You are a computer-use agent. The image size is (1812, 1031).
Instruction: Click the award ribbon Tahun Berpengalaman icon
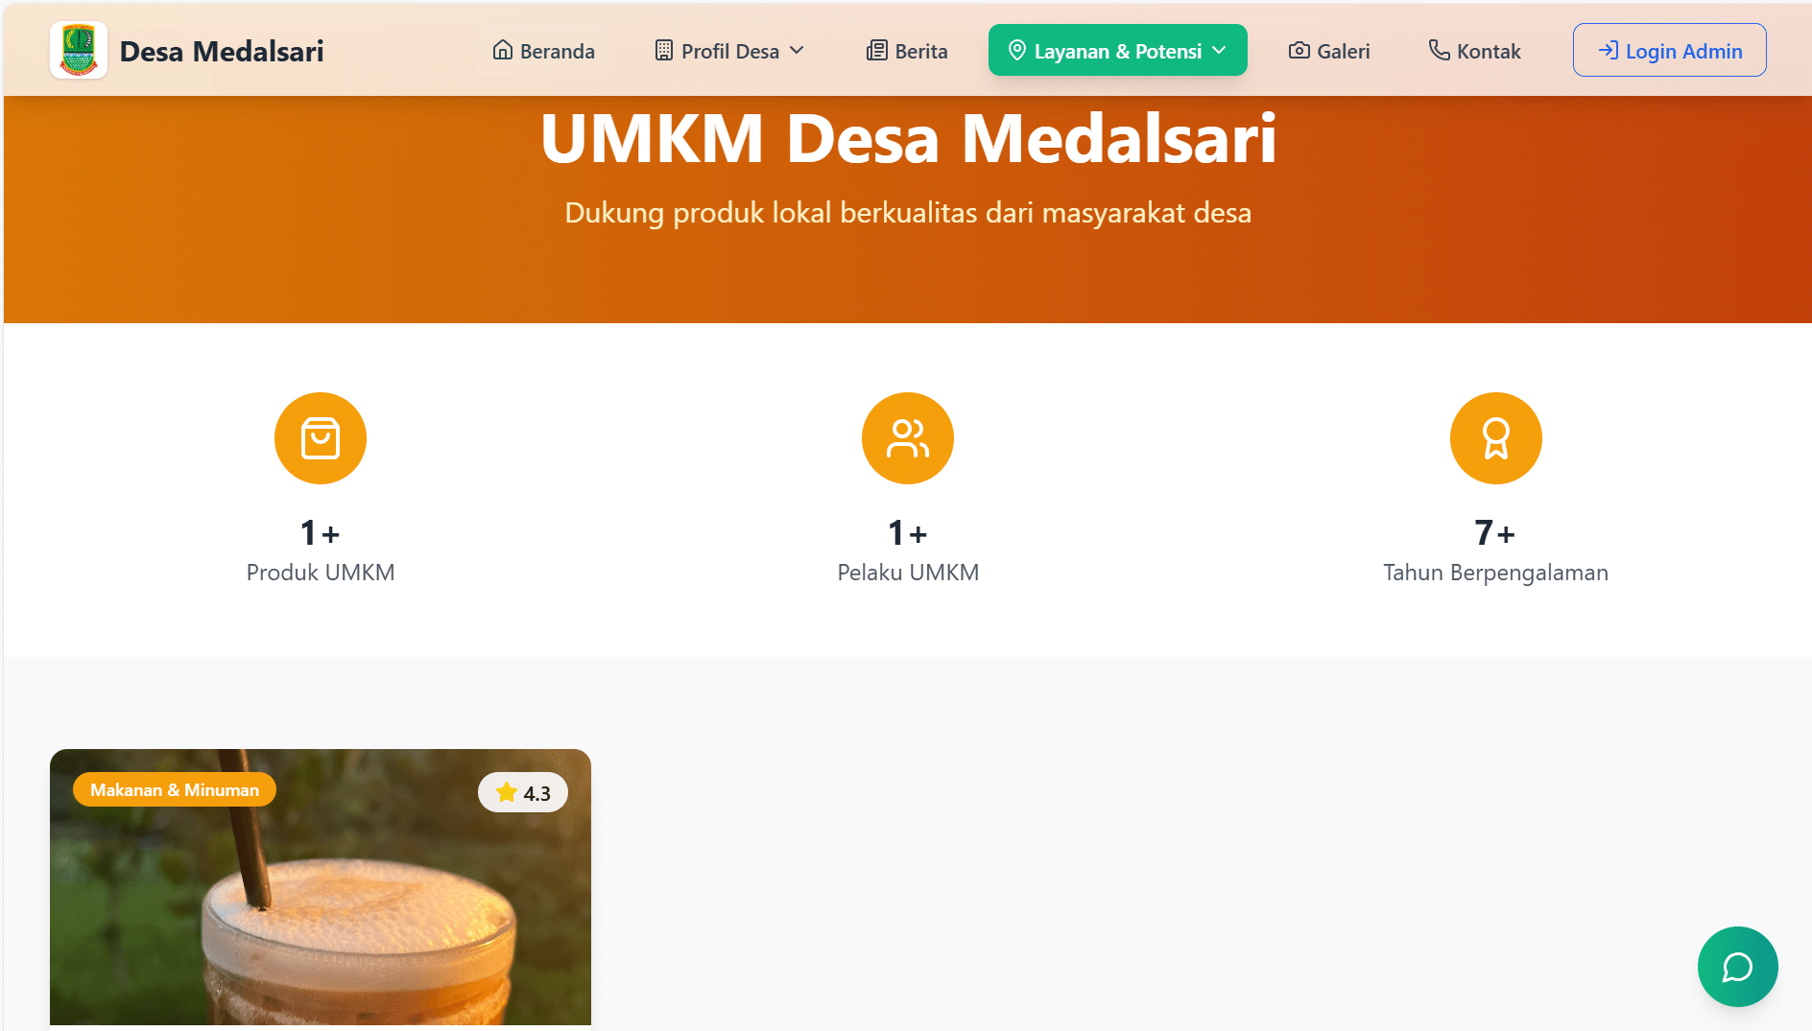tap(1495, 438)
